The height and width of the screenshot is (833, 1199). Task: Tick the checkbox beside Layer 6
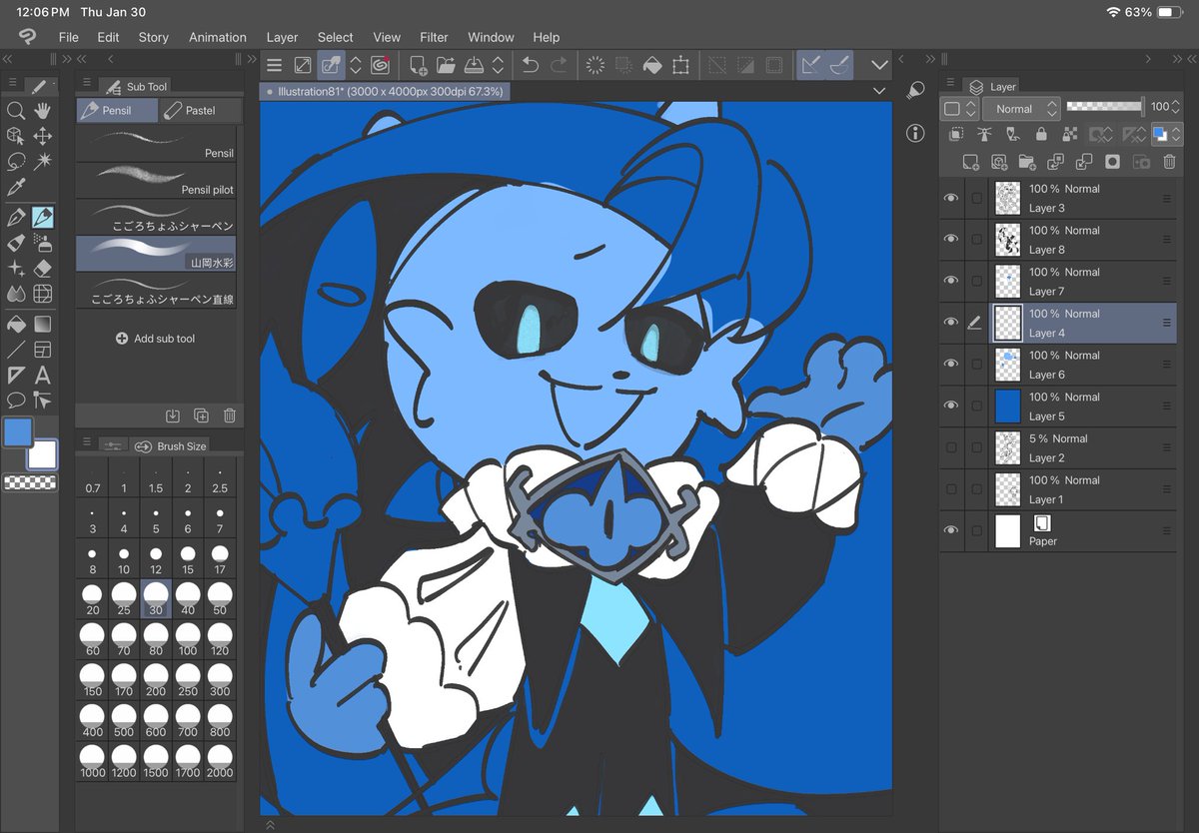pyautogui.click(x=976, y=365)
